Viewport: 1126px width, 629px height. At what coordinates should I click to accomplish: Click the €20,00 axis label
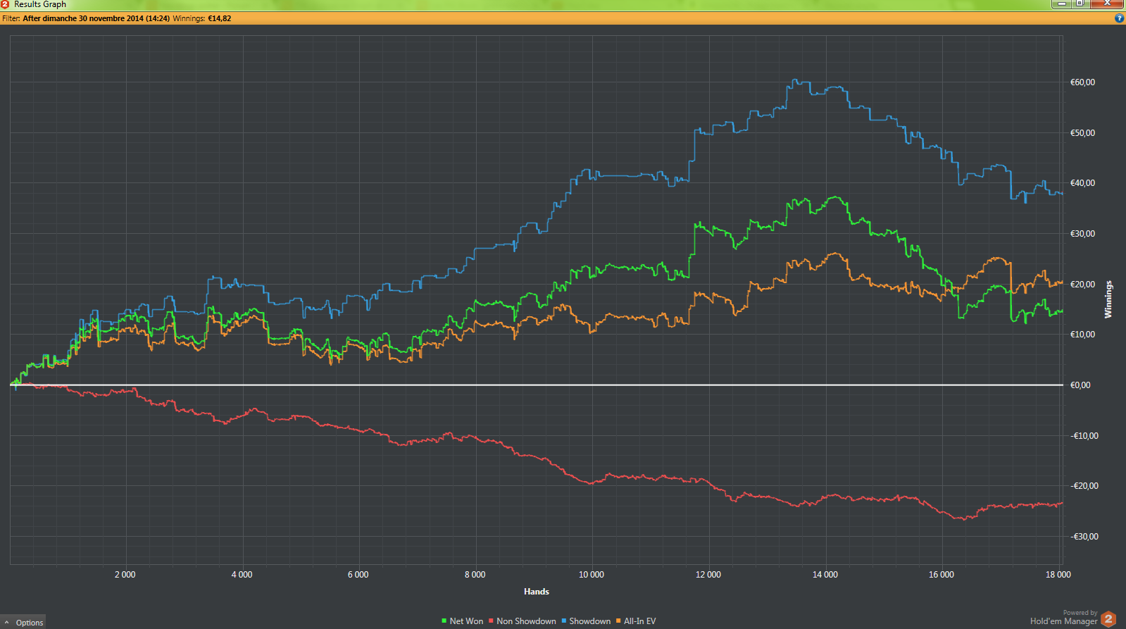[1082, 285]
